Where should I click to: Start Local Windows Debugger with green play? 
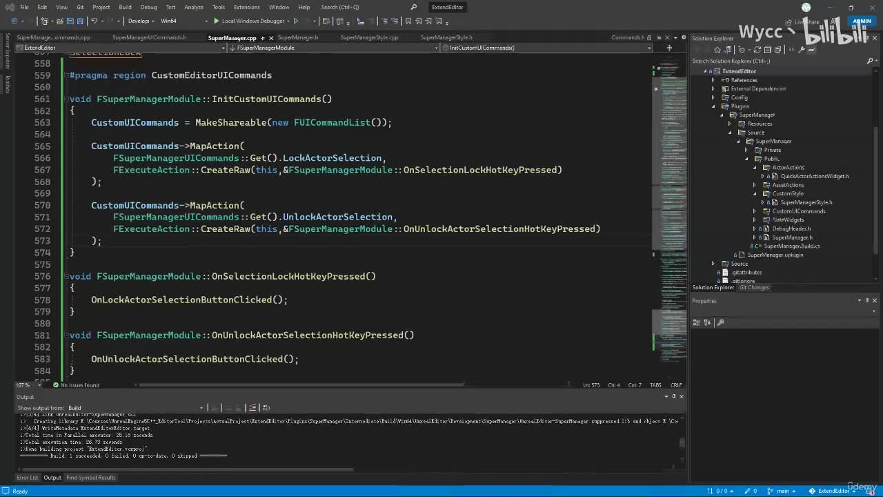coord(217,21)
